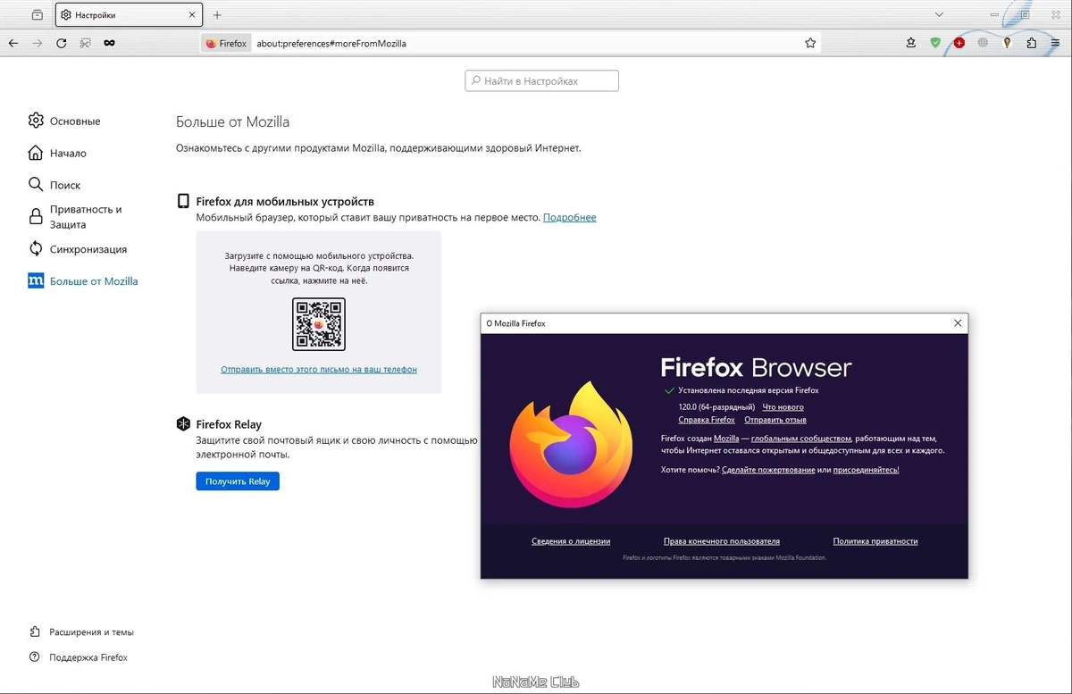Viewport: 1072px width, 694px height.
Task: Go back using the back arrow
Action: [x=13, y=43]
